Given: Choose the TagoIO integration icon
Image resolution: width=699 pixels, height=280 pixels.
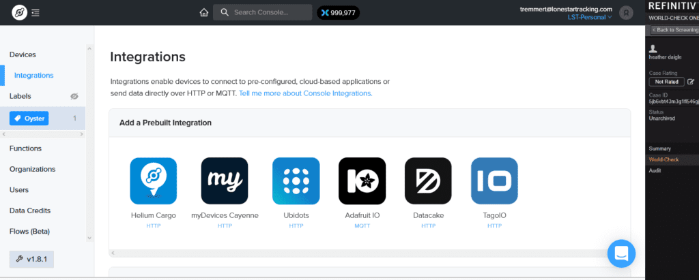Looking at the screenshot, I should 494,181.
